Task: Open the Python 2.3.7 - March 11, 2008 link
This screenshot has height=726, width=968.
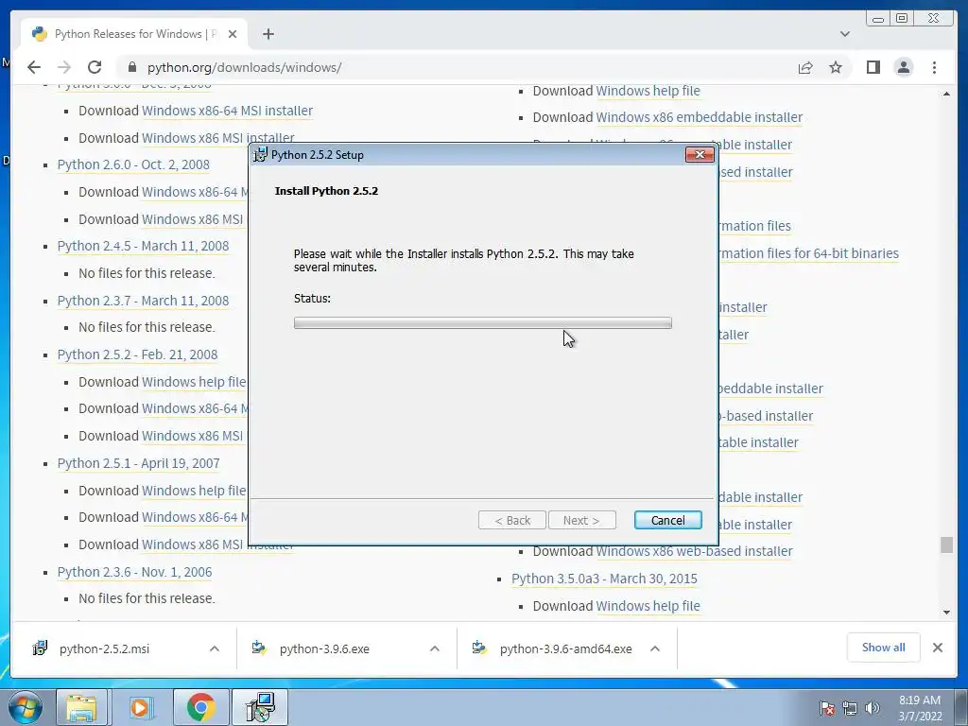Action: (144, 301)
